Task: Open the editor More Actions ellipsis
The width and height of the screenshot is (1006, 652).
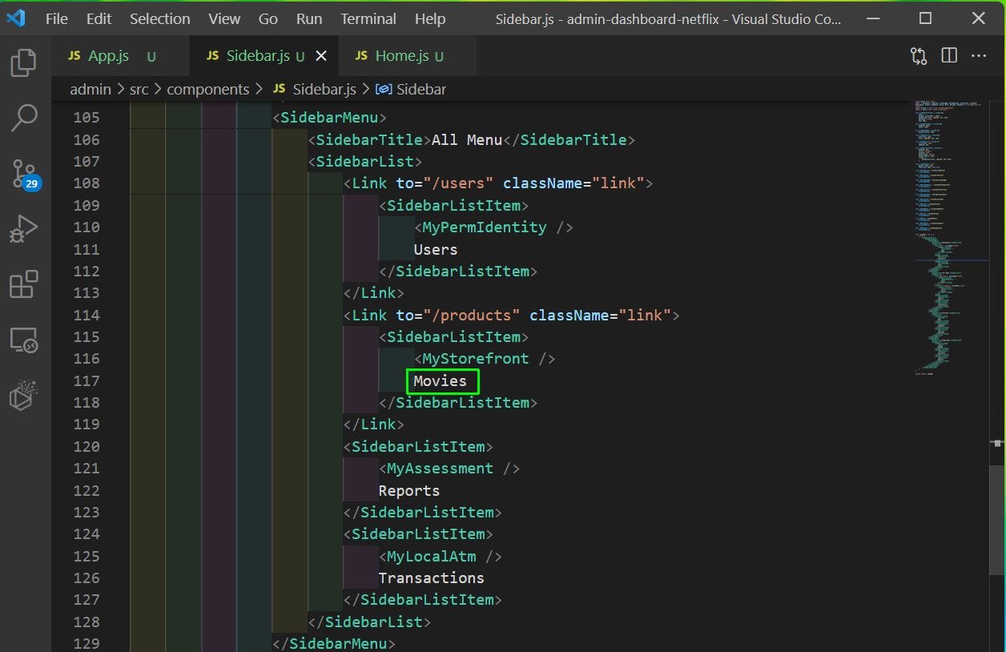Action: click(x=979, y=55)
